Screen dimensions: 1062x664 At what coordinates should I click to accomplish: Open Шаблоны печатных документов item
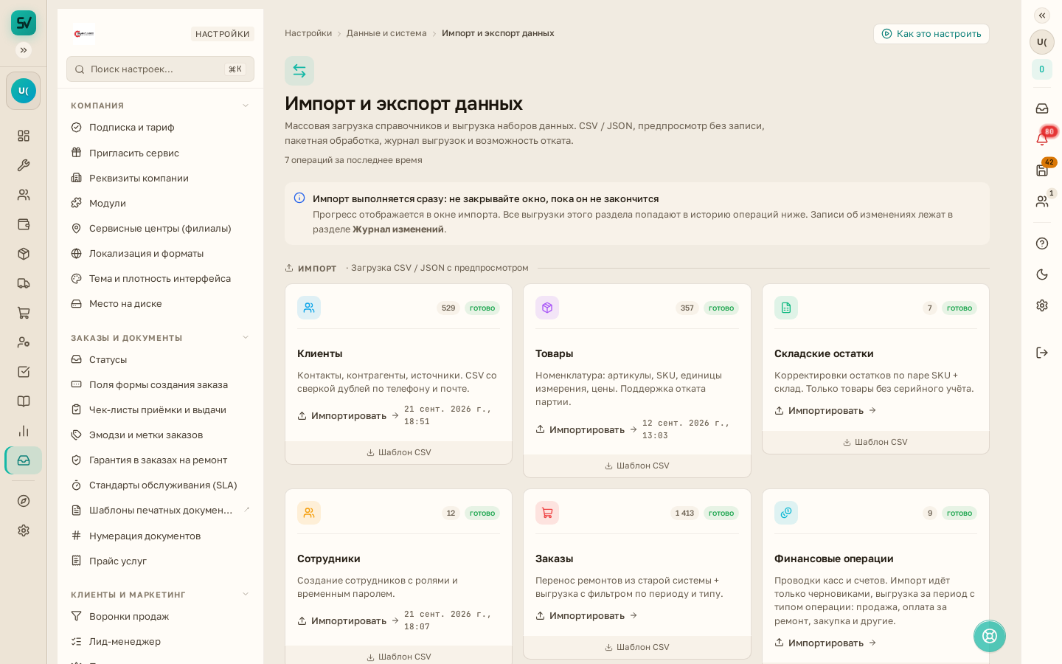click(x=160, y=511)
